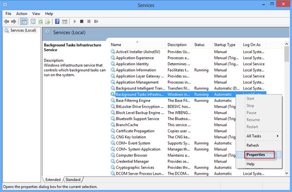Open the Help menu in menu bar

point(49,14)
